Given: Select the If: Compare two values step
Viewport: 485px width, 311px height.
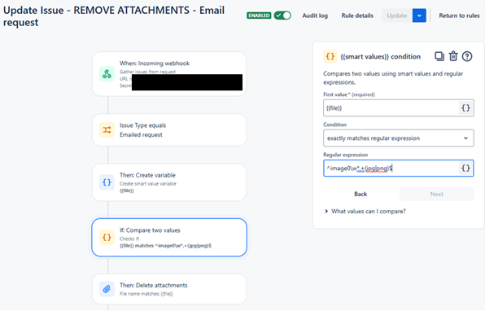Looking at the screenshot, I should coord(169,238).
